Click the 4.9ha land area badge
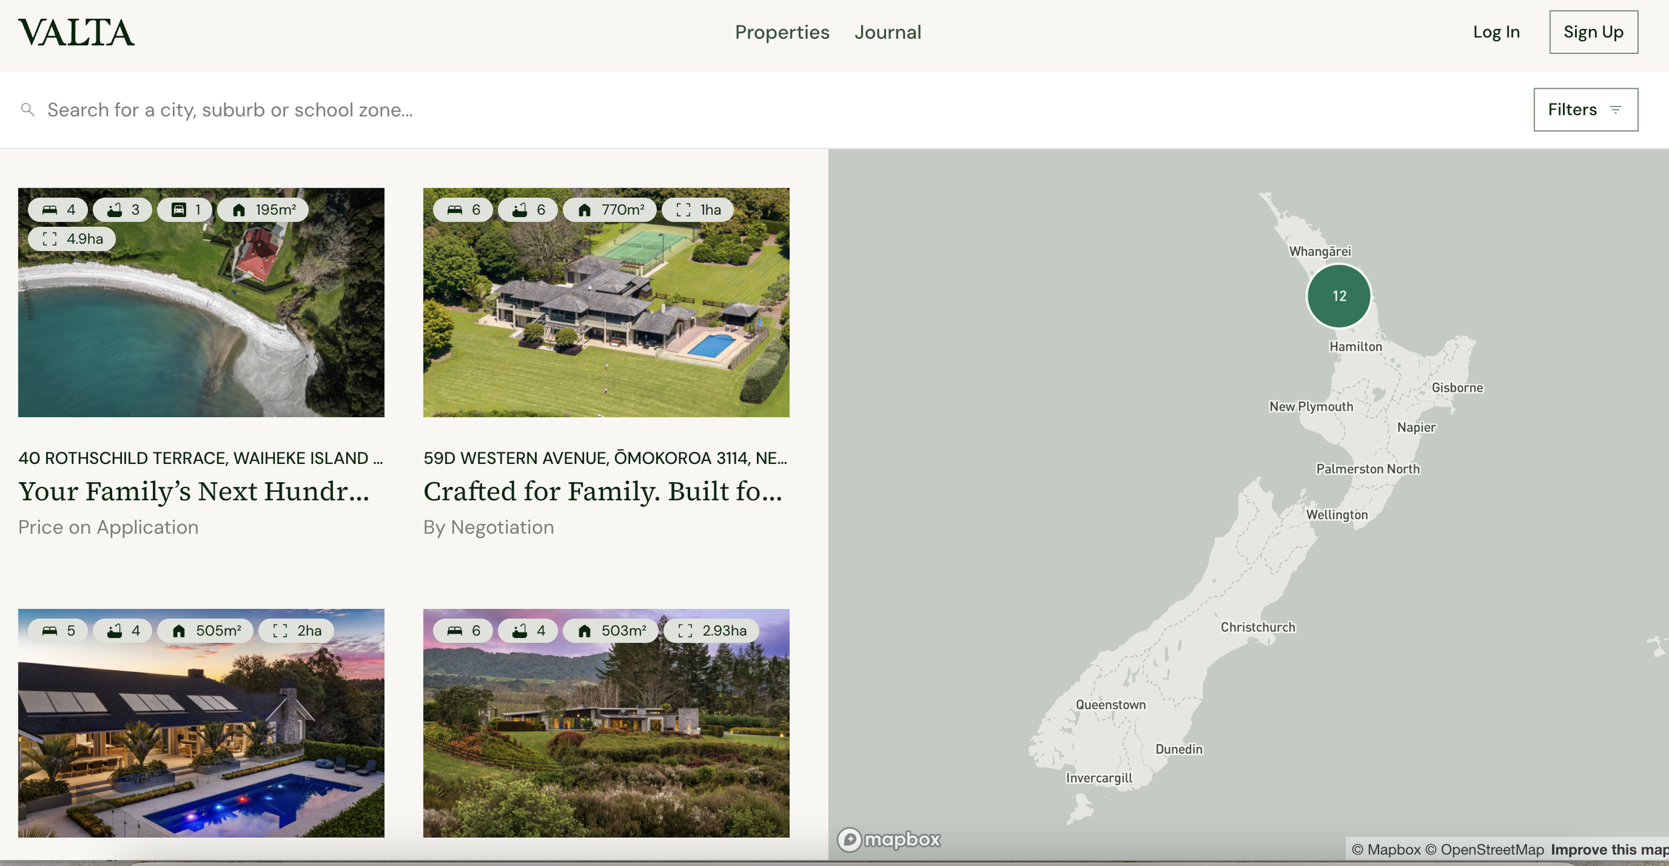Viewport: 1669px width, 866px height. [x=72, y=239]
